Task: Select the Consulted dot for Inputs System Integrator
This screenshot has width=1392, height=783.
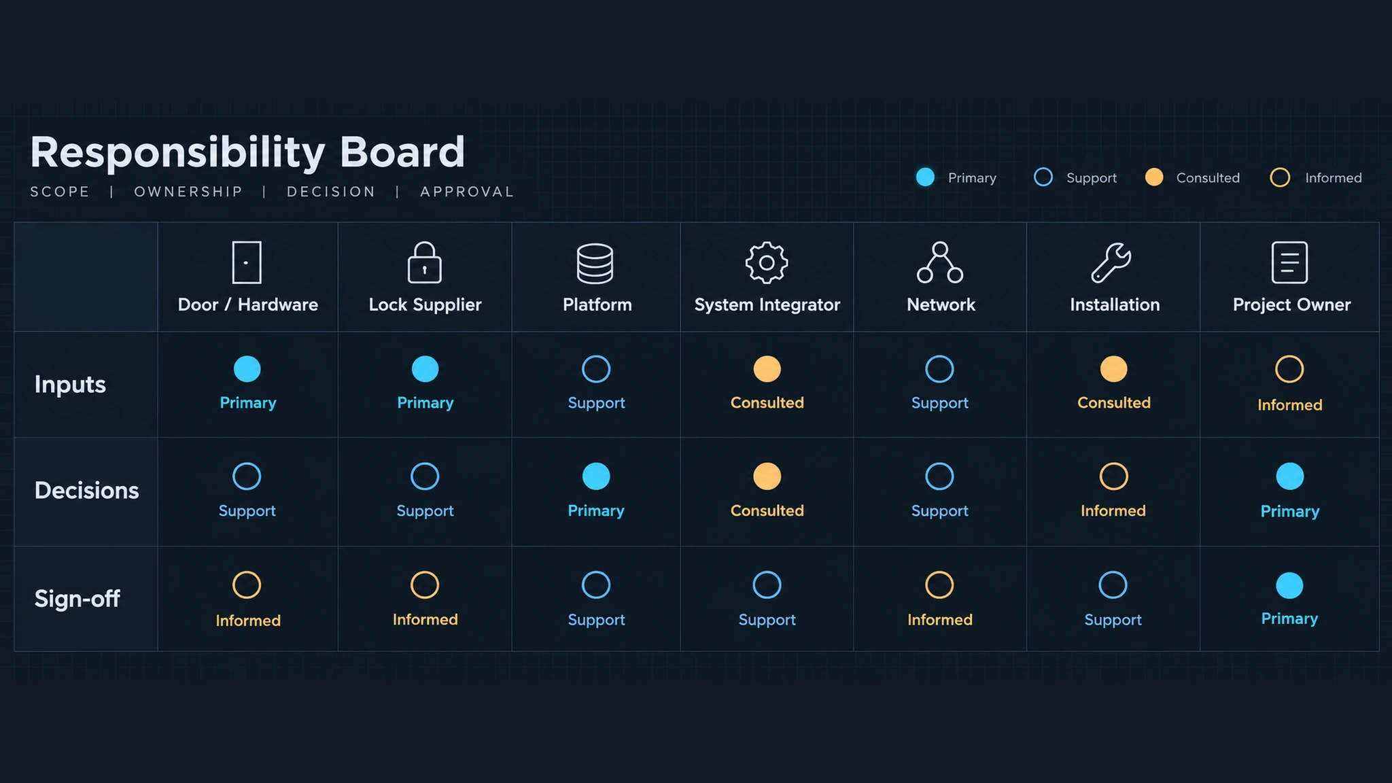Action: (767, 369)
